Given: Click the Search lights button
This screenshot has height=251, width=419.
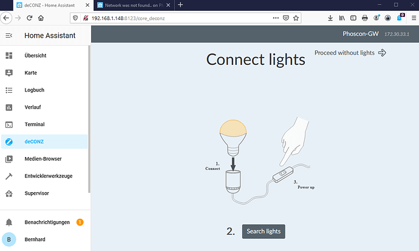Looking at the screenshot, I should (x=264, y=232).
